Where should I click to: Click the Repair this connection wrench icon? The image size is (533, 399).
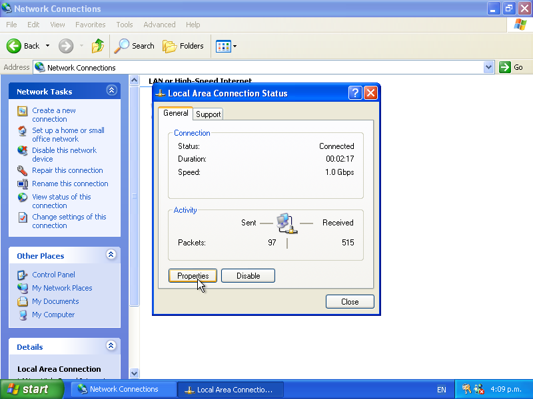pos(23,170)
